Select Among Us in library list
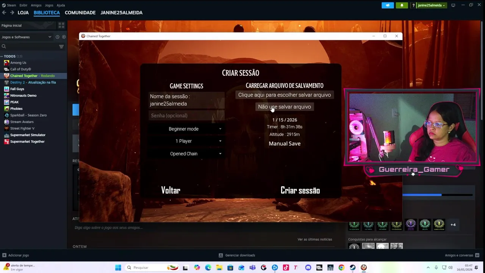Image resolution: width=485 pixels, height=273 pixels. (18, 63)
